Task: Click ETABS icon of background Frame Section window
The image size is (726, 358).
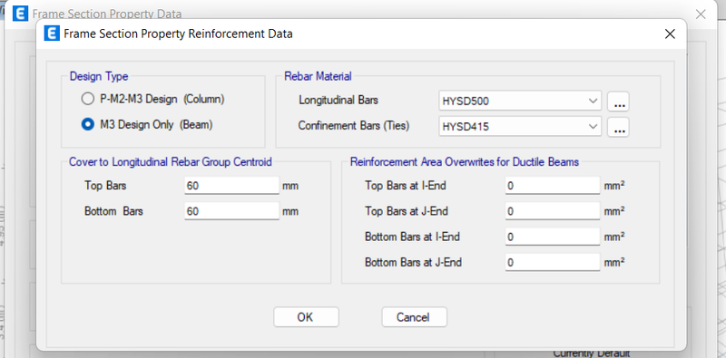Action: coord(20,14)
